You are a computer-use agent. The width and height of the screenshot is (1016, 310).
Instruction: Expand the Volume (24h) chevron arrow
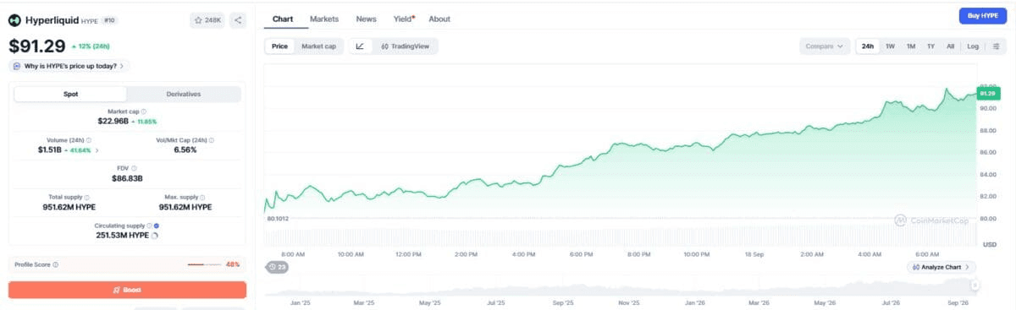(x=97, y=150)
